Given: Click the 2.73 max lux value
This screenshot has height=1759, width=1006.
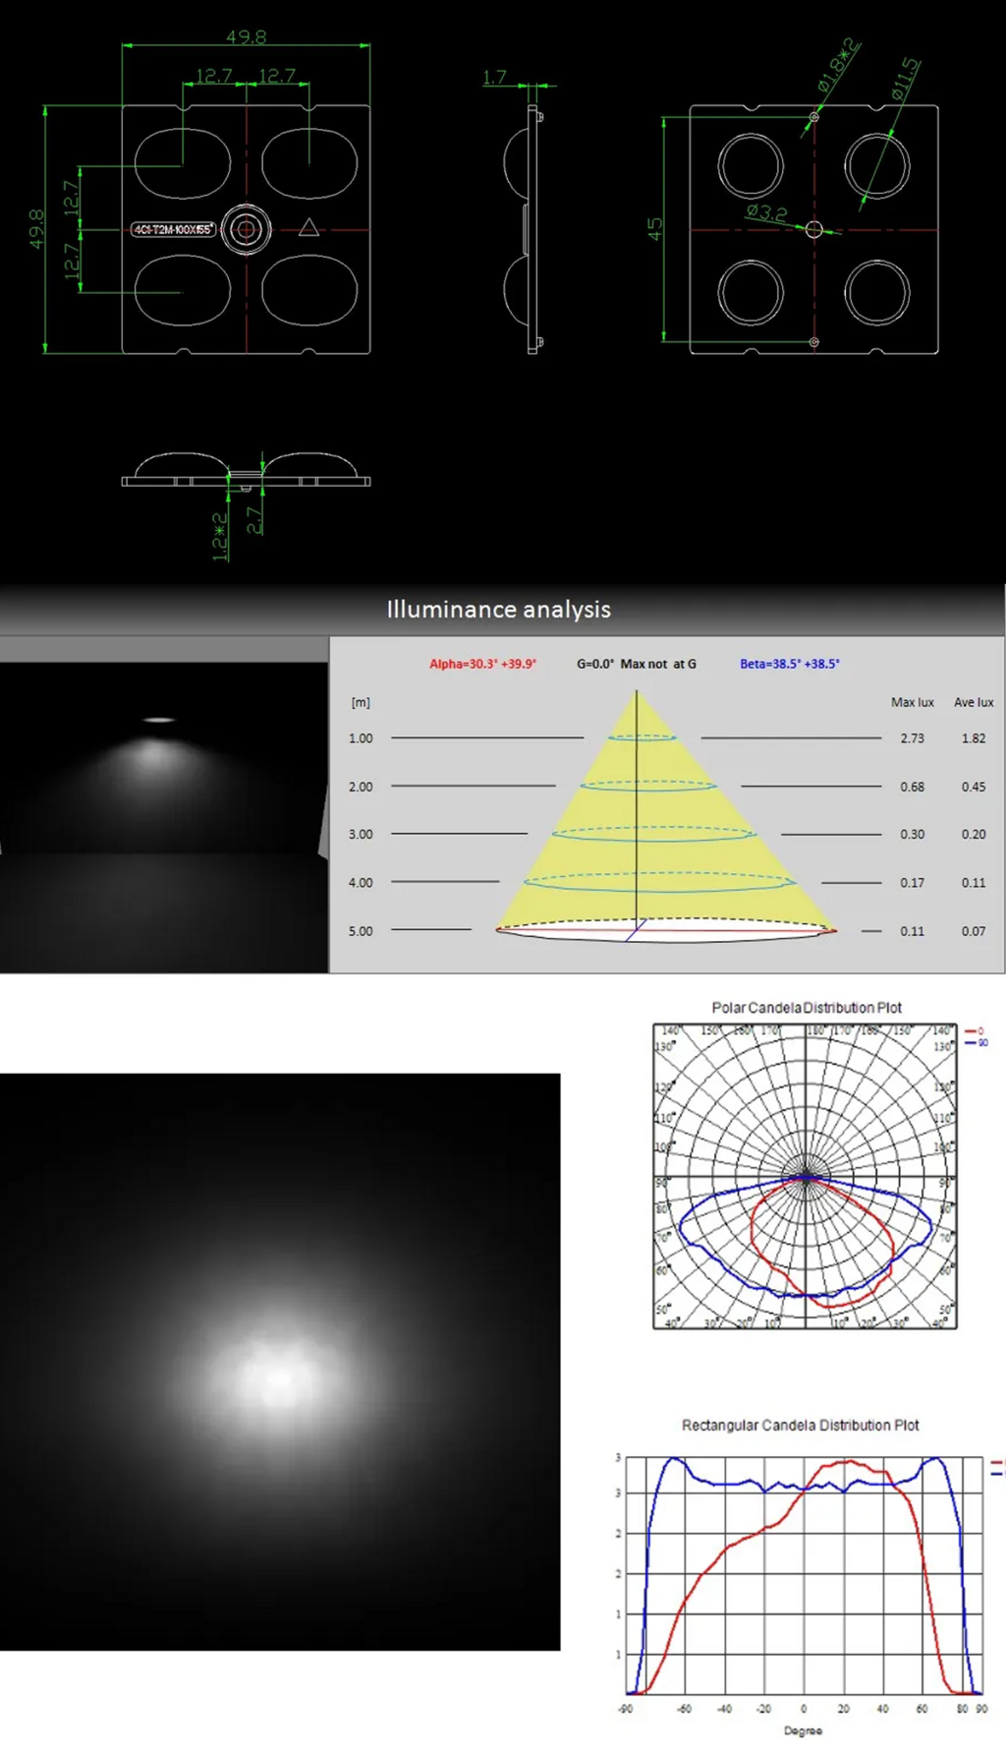Looking at the screenshot, I should (912, 738).
